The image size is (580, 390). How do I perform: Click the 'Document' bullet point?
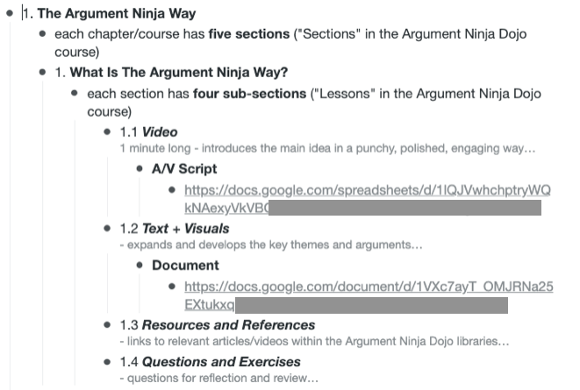[x=140, y=266]
